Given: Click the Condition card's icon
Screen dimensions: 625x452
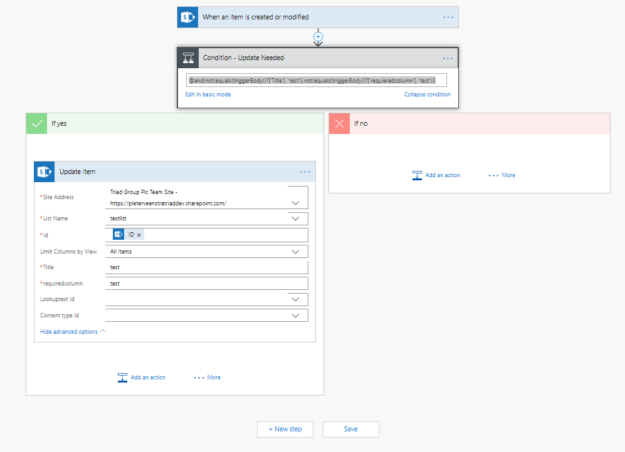Looking at the screenshot, I should point(188,58).
